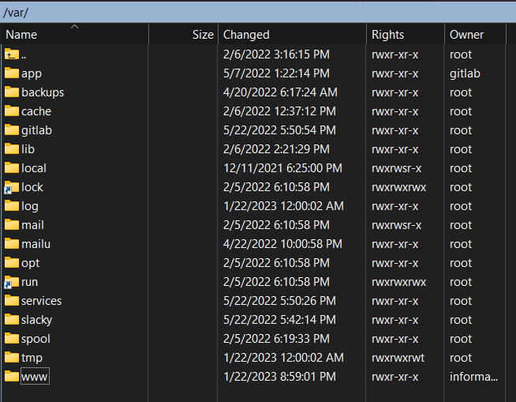This screenshot has width=516, height=402.
Task: Click the tmp folder icon
Action: [x=11, y=358]
